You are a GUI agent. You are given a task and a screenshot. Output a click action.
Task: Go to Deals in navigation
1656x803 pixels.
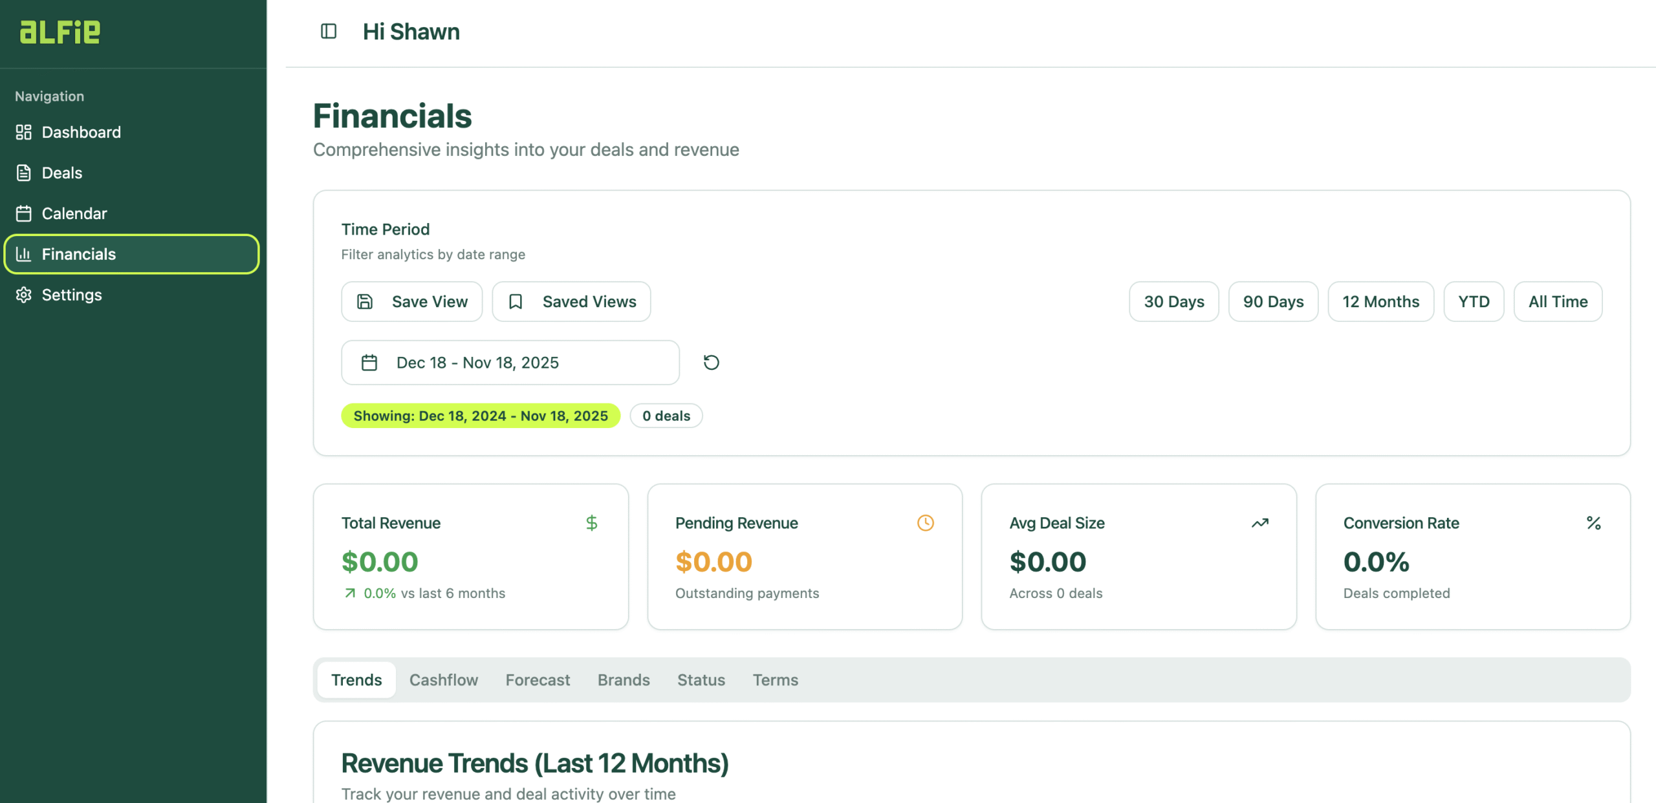coord(61,173)
